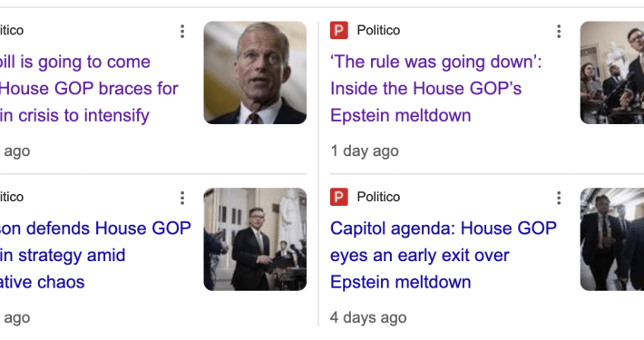The width and height of the screenshot is (644, 340).
Task: Open the thumbnail of gray-haired man in suit
Action: point(255,73)
